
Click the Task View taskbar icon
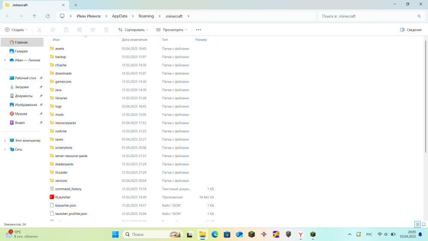click(x=190, y=235)
